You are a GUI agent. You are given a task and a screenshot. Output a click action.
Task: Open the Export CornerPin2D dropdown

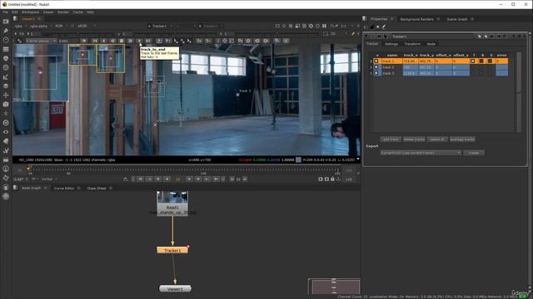(421, 153)
